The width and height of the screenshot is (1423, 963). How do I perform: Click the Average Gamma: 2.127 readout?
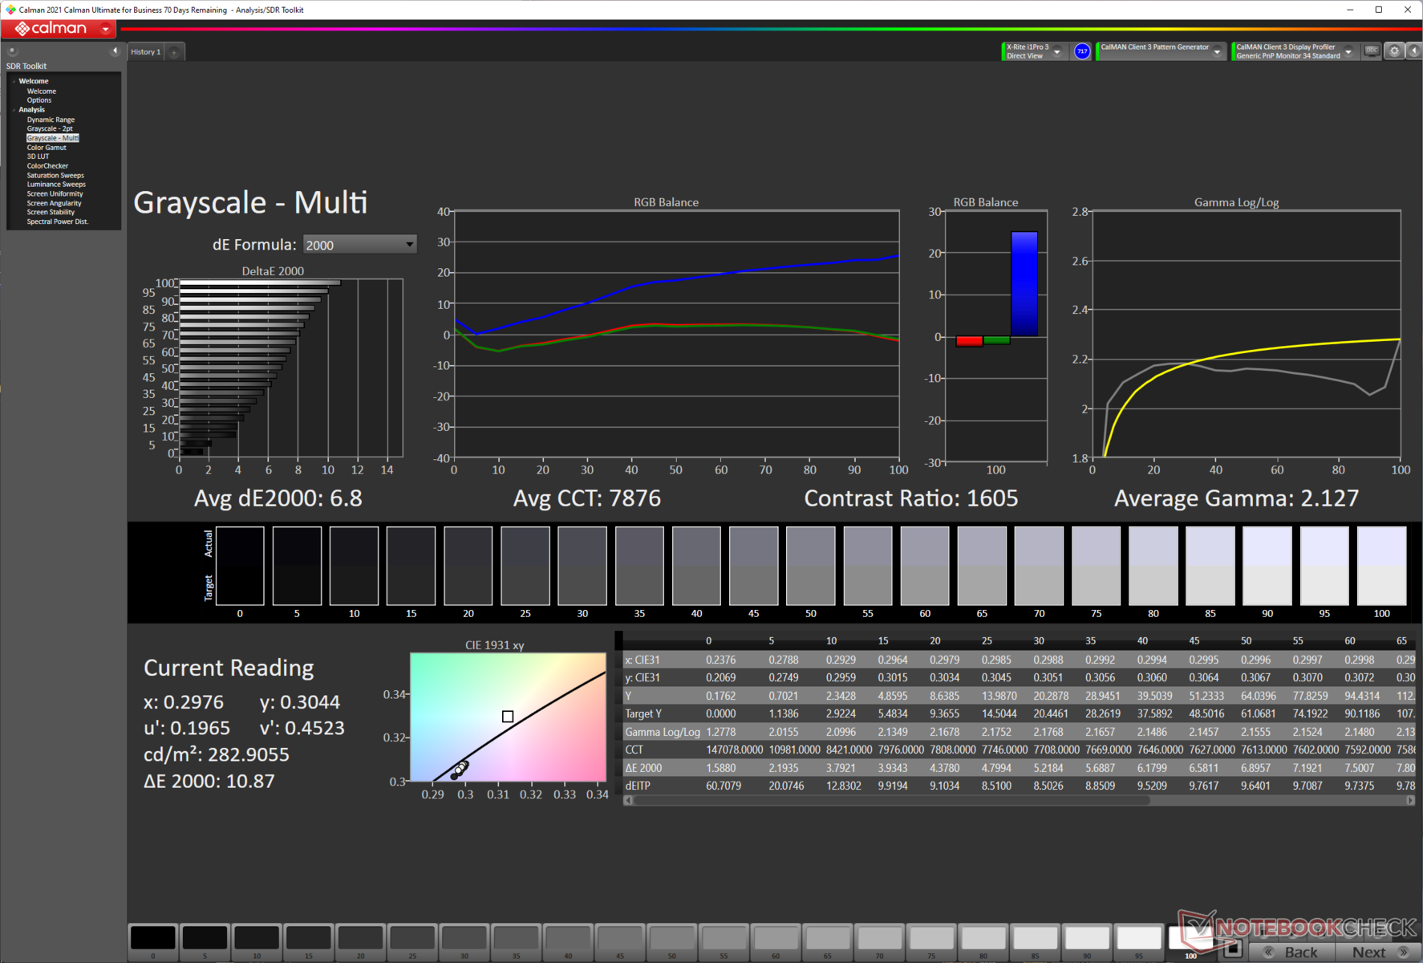point(1236,498)
